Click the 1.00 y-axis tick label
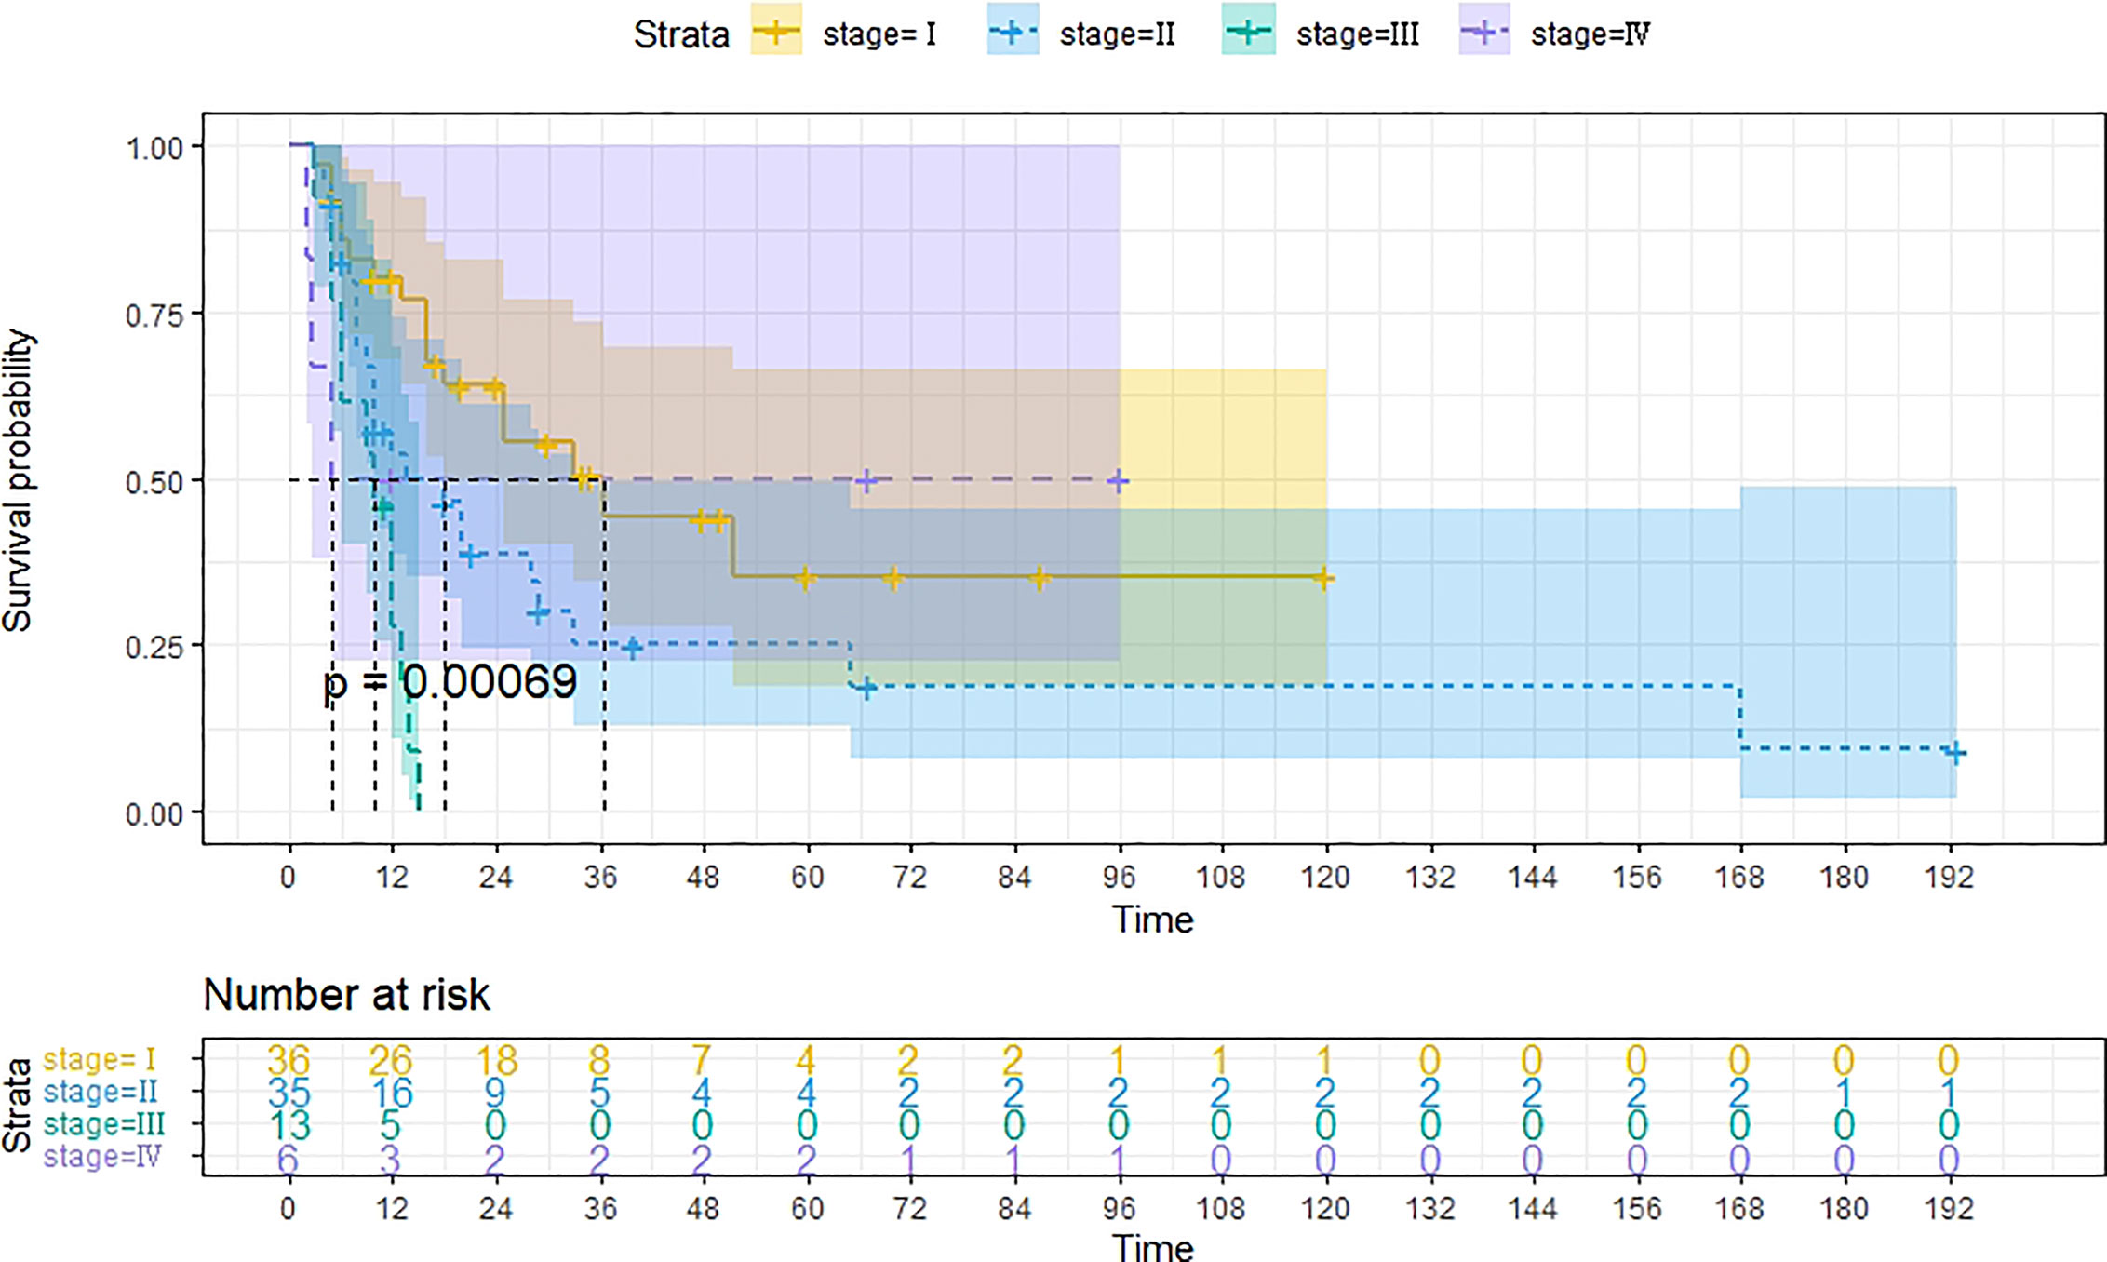 point(154,148)
